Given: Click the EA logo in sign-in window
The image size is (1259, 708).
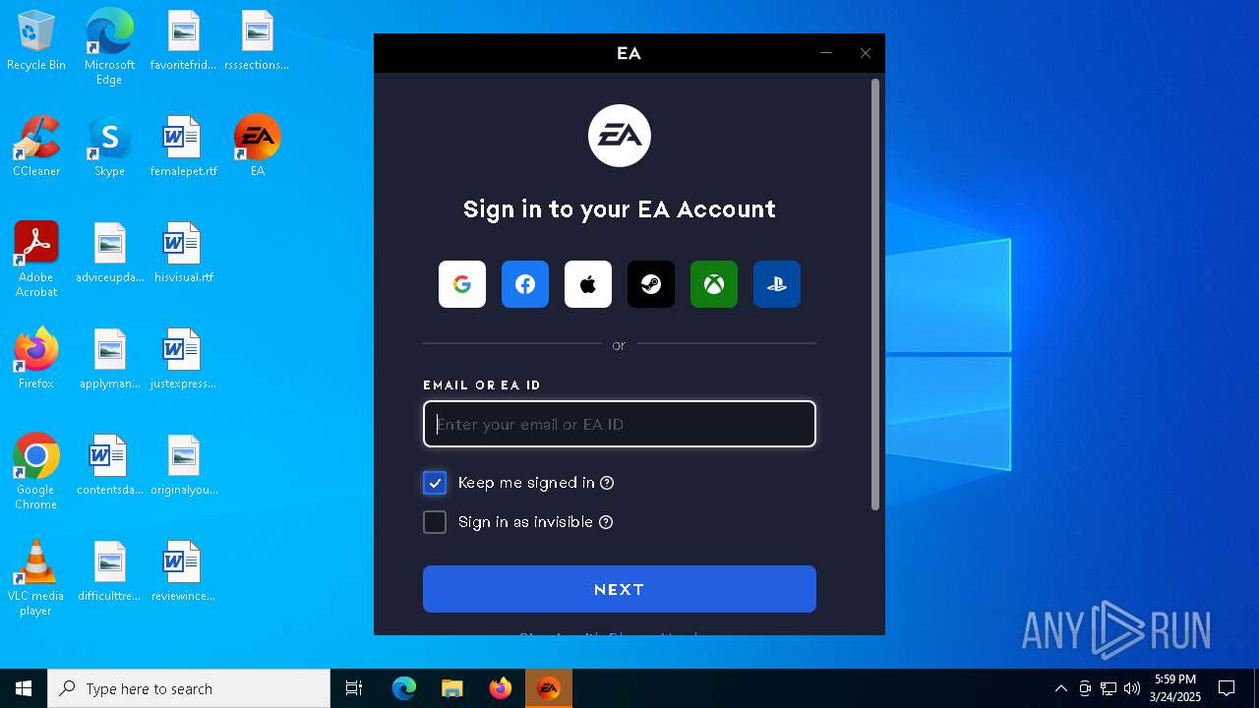Looking at the screenshot, I should 620,136.
